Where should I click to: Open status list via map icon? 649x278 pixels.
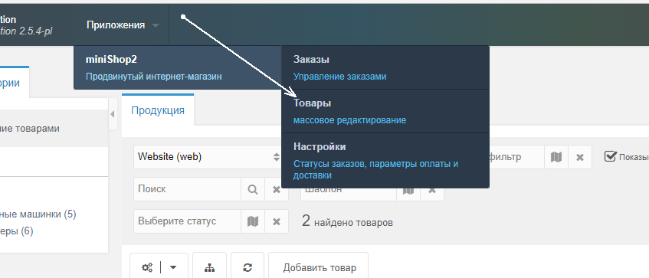(253, 221)
